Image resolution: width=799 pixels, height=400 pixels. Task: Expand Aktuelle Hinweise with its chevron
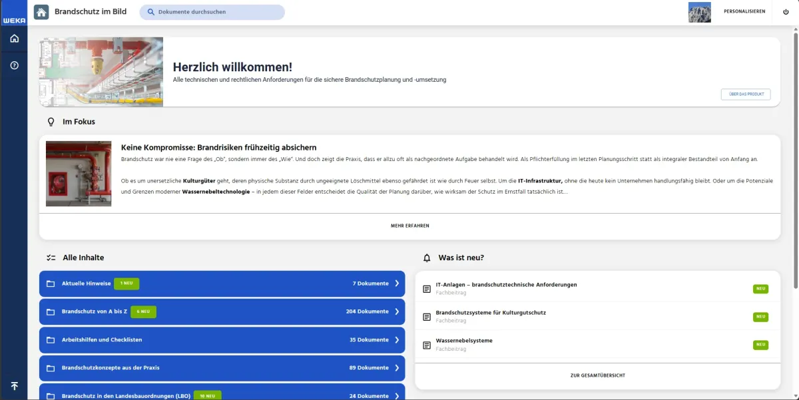[397, 284]
